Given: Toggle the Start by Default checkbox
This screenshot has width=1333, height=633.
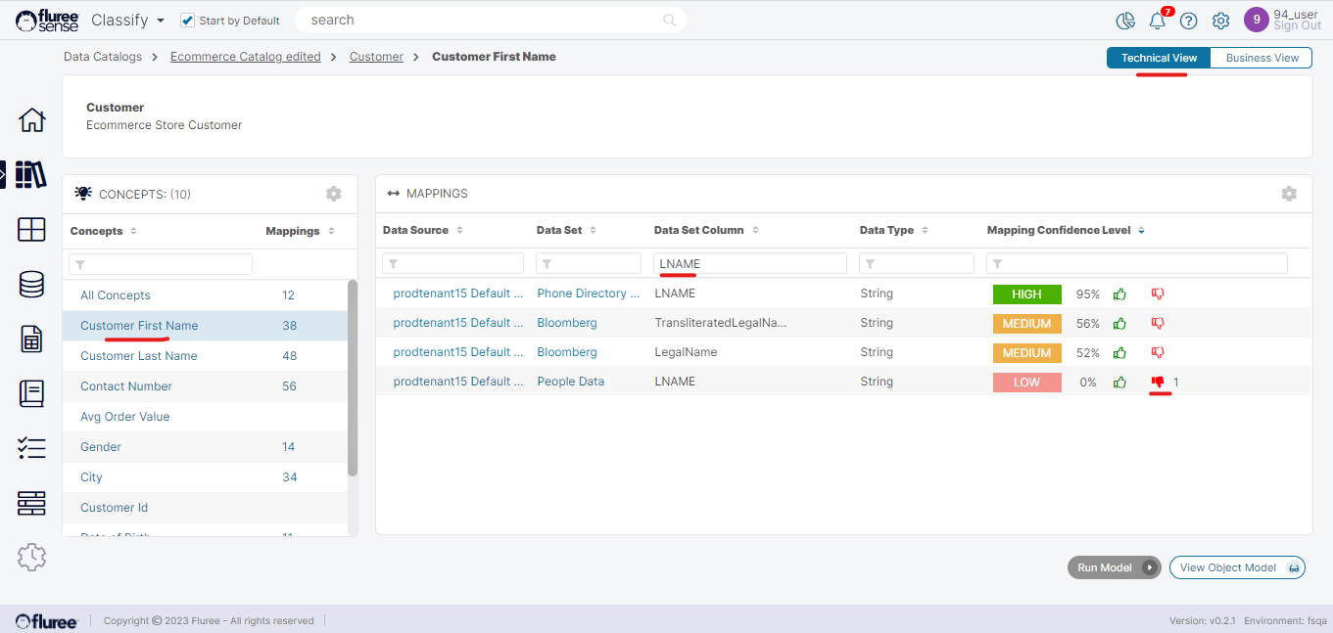Looking at the screenshot, I should [188, 21].
